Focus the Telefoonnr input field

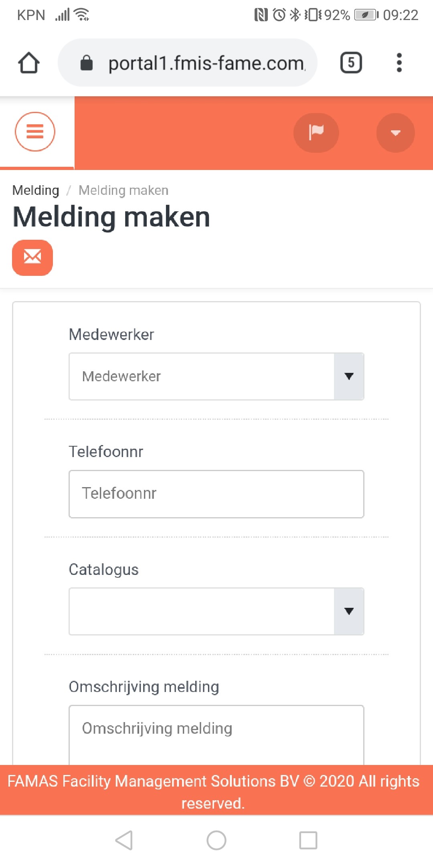216,494
